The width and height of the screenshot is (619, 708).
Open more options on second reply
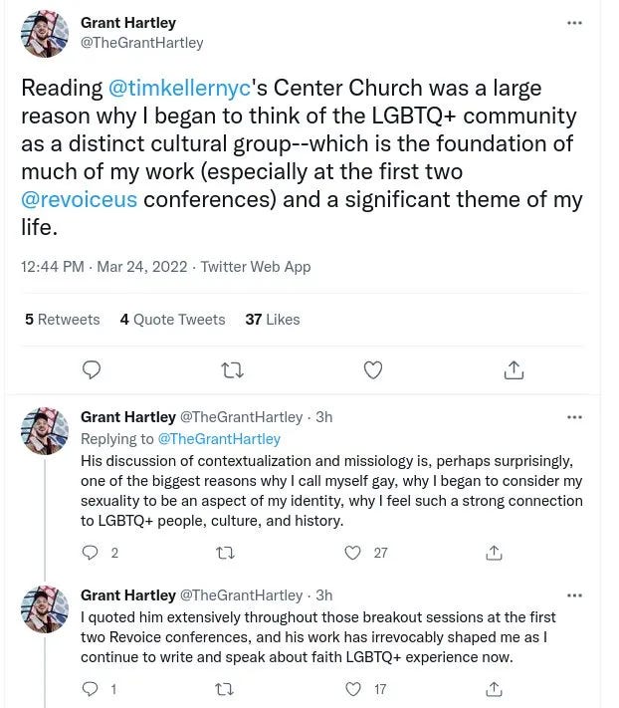(x=574, y=595)
